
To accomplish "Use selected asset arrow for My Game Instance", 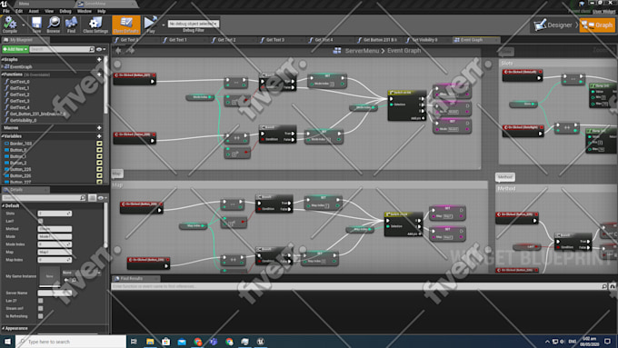I will pyautogui.click(x=66, y=280).
